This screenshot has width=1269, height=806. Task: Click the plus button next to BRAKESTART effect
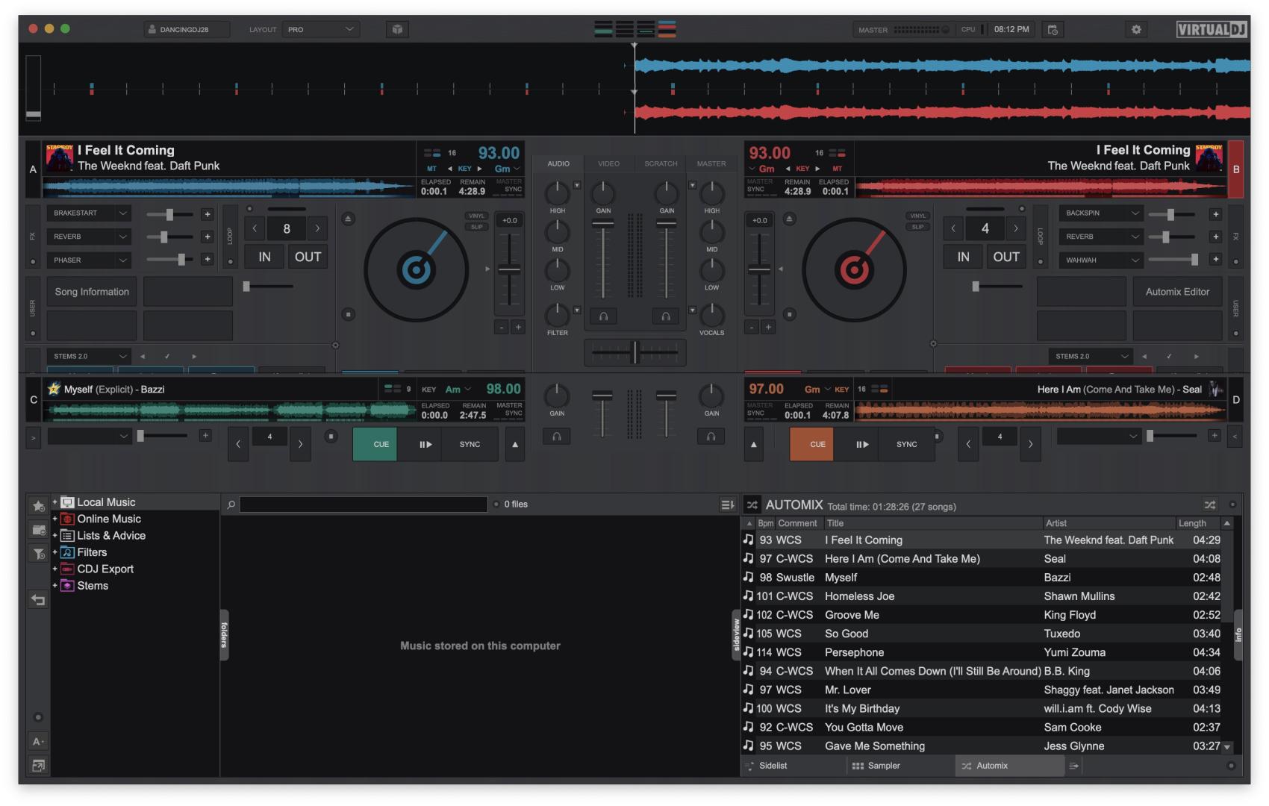point(208,214)
